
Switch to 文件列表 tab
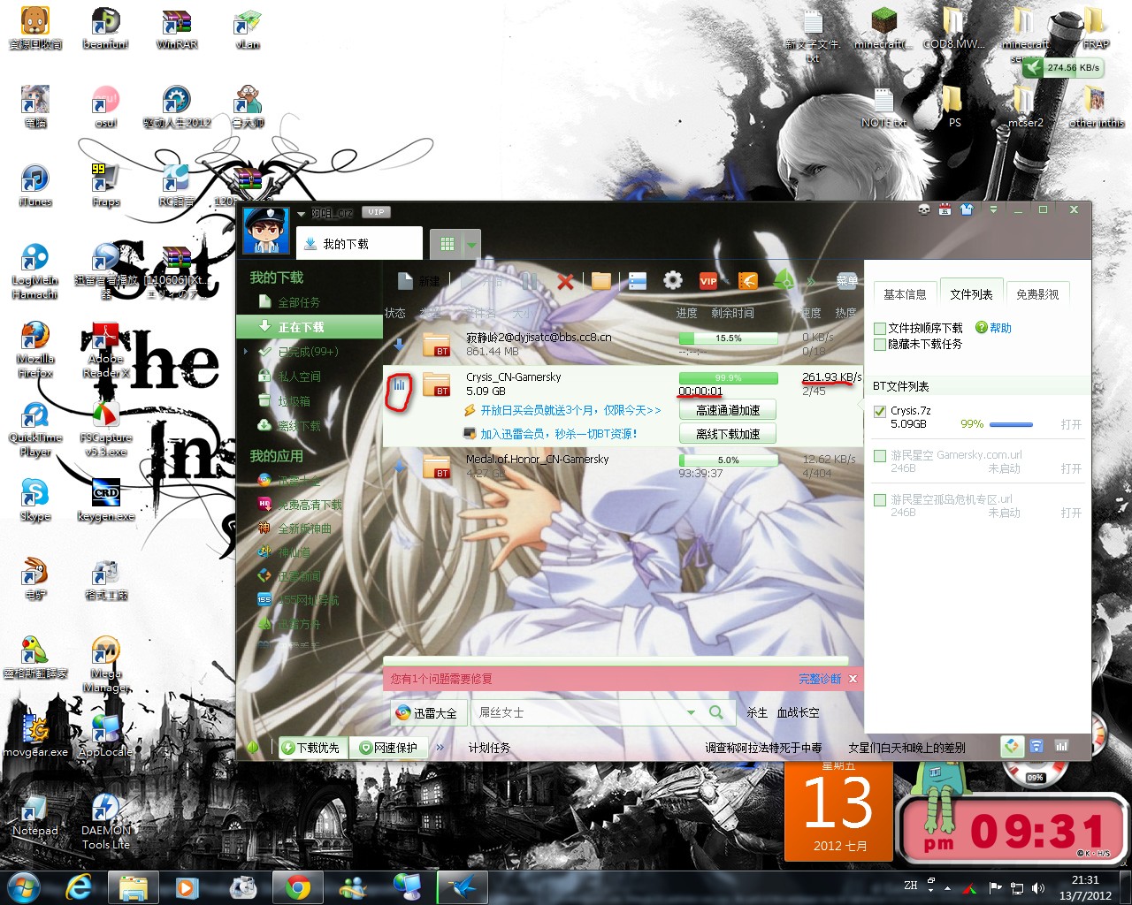coord(971,293)
